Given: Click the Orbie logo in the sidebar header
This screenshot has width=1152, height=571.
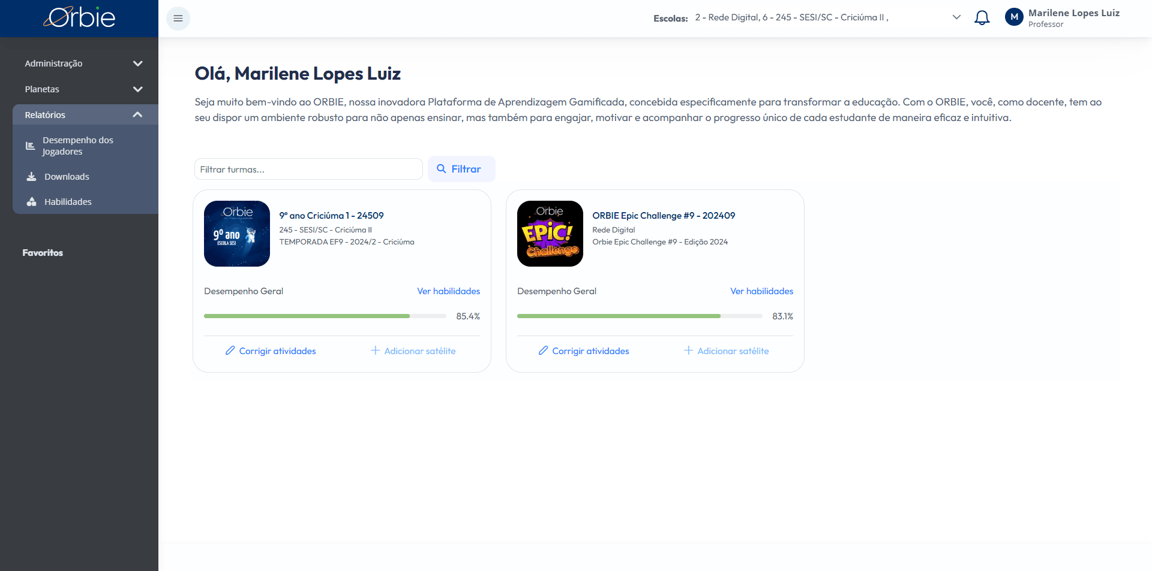Looking at the screenshot, I should click(x=79, y=17).
